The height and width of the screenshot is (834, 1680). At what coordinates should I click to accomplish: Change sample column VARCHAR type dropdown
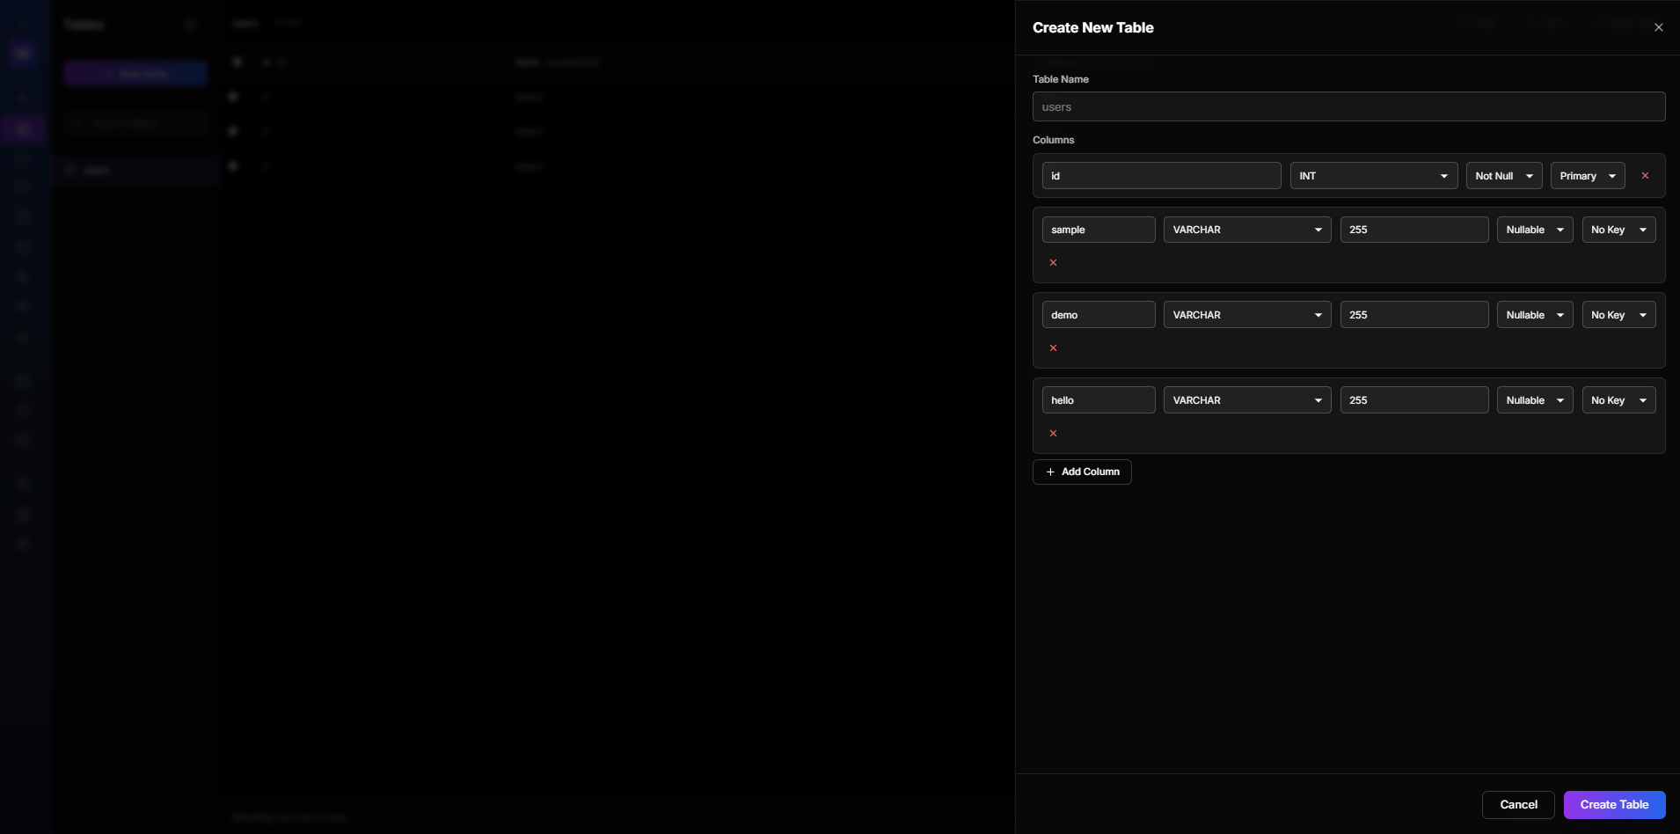point(1246,230)
